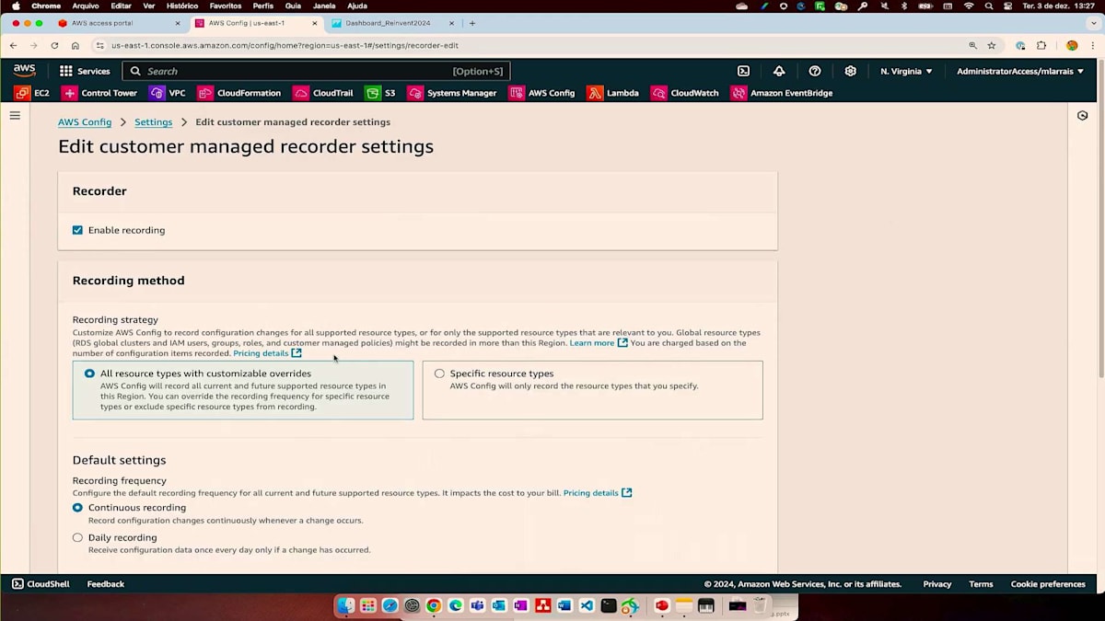Open the Services grid menu
Viewport: 1105px width, 621px height.
pyautogui.click(x=85, y=71)
